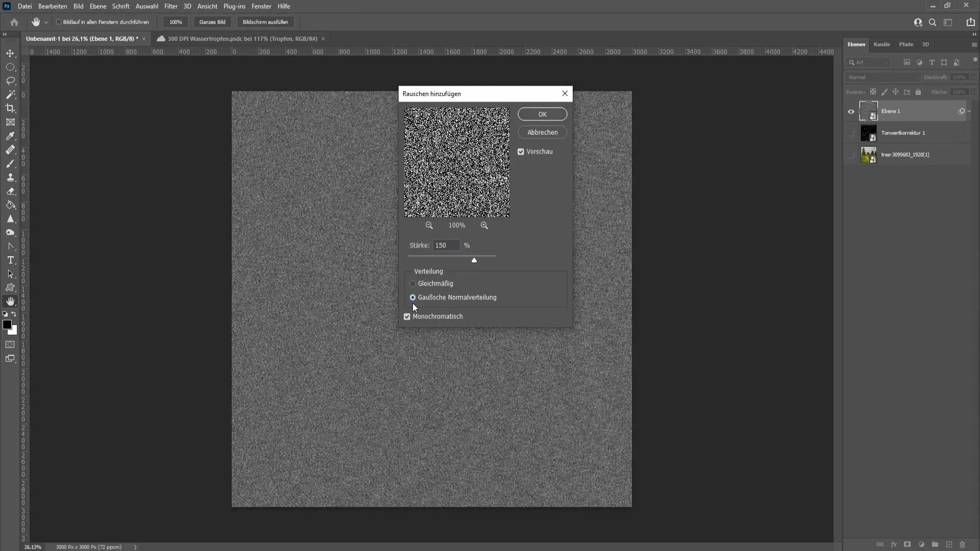This screenshot has width=980, height=551.
Task: Link layers icon in Layers panel
Action: click(880, 544)
